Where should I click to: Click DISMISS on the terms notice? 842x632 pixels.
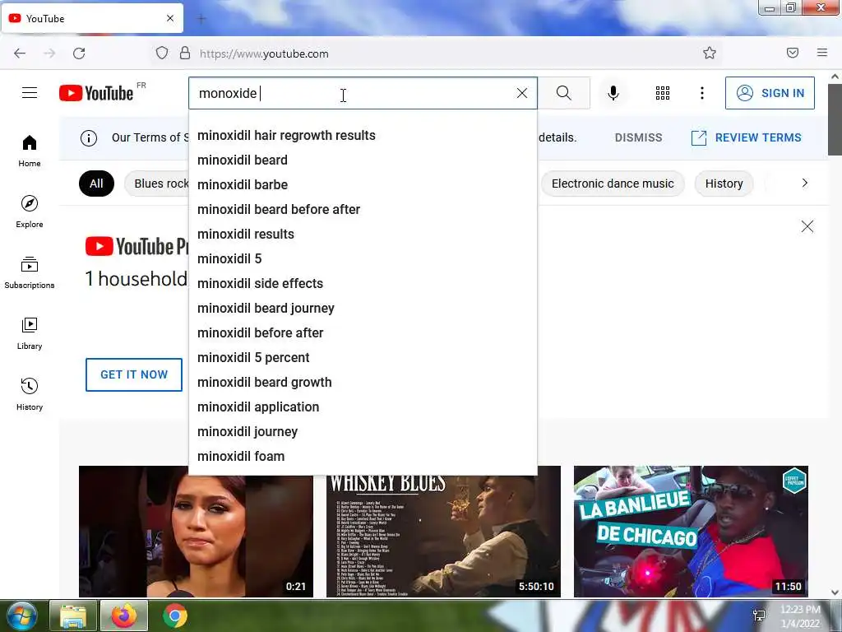click(x=638, y=137)
